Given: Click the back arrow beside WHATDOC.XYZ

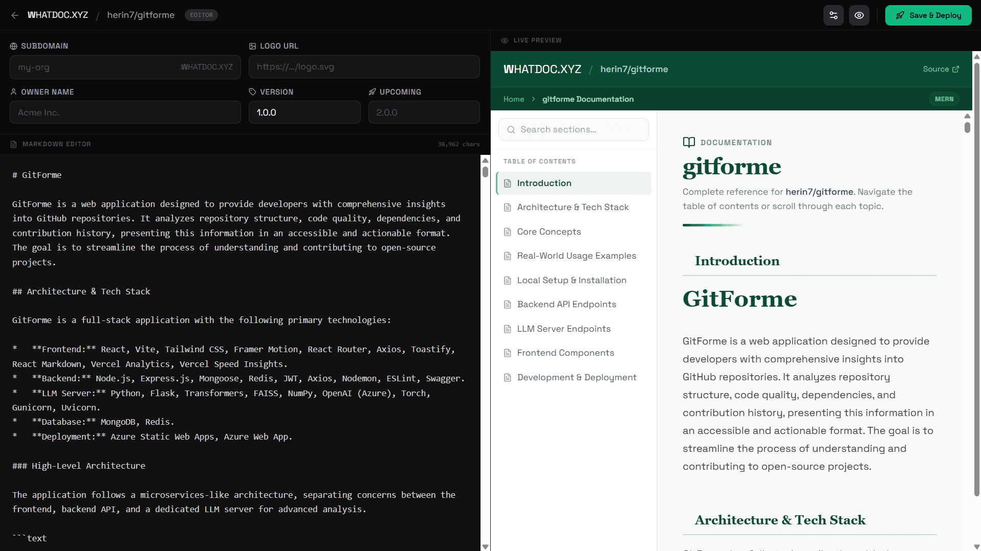Looking at the screenshot, I should tap(15, 15).
